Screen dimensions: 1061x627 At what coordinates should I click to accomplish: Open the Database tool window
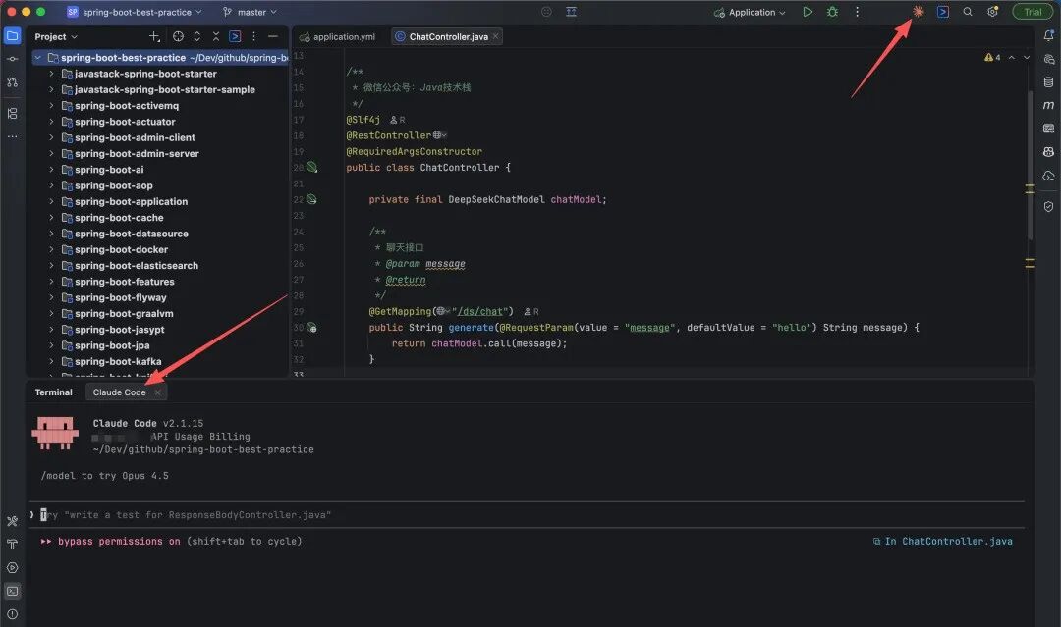click(x=1048, y=81)
